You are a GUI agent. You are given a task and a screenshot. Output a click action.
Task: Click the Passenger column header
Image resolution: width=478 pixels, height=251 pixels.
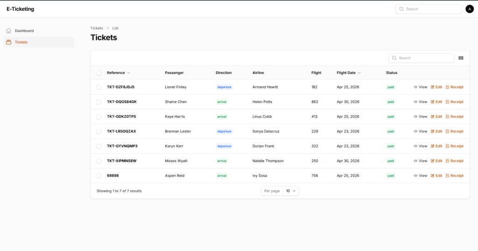pyautogui.click(x=174, y=72)
